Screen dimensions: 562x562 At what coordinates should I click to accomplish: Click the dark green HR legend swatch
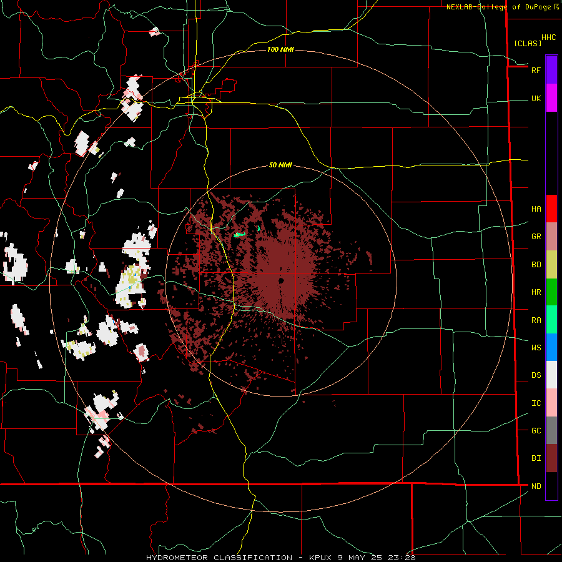551,292
